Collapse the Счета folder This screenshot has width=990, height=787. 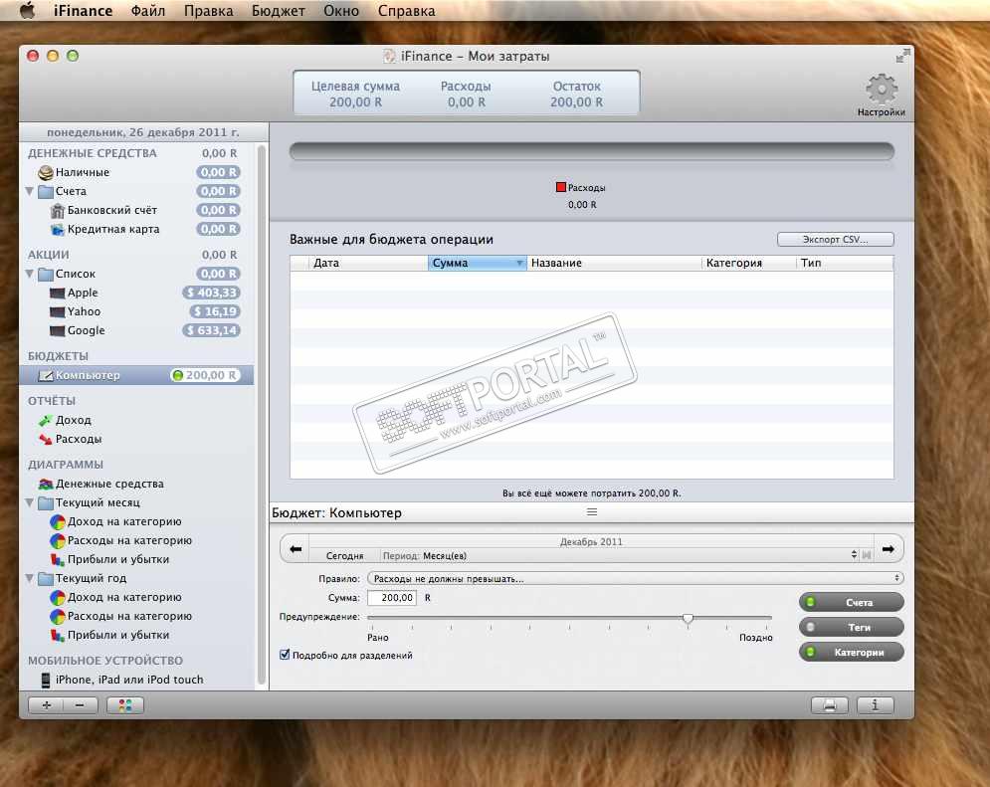pyautogui.click(x=29, y=191)
